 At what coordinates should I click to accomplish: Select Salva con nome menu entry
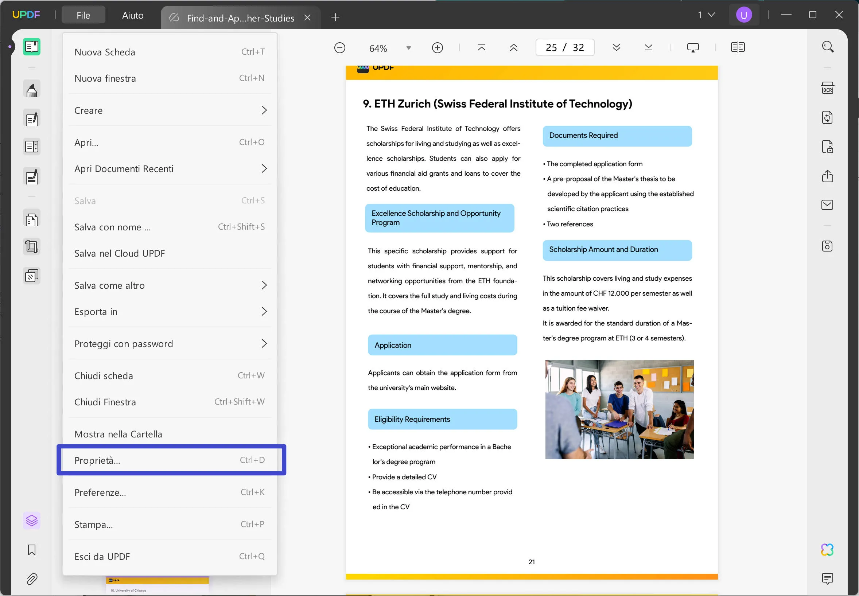coord(170,227)
